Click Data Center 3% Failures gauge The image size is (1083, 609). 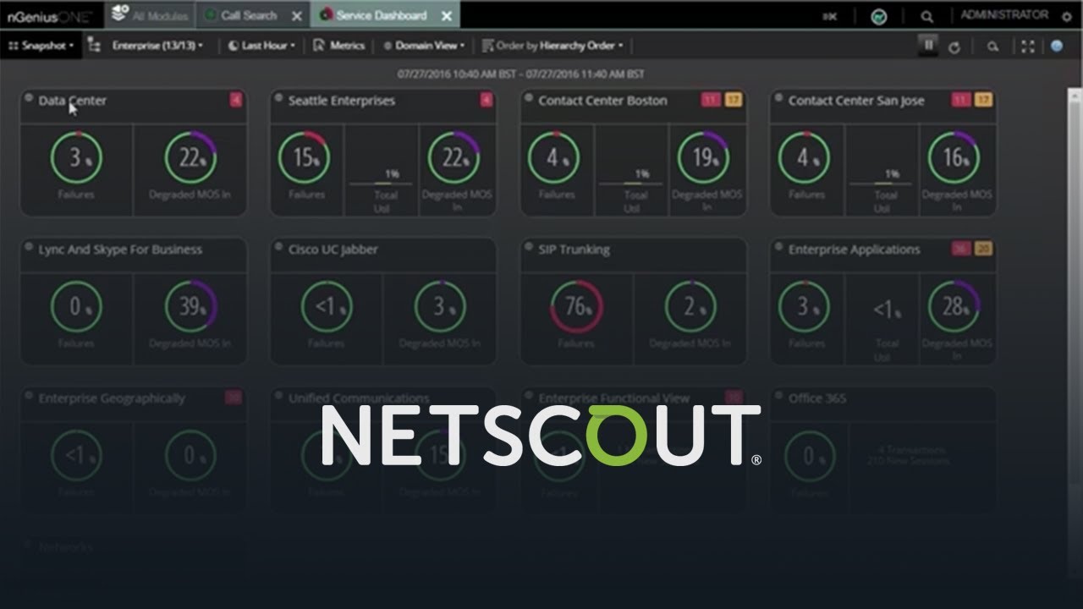point(76,158)
